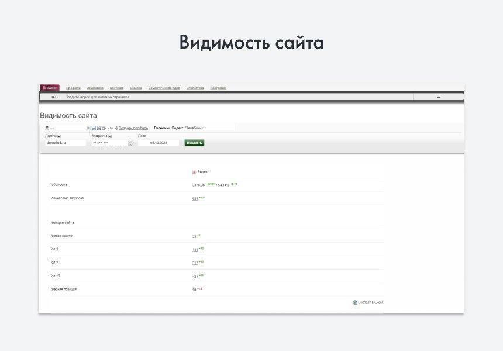Open the Статистика menu item

coord(195,88)
